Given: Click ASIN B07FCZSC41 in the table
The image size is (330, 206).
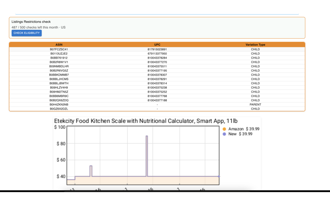Looking at the screenshot, I should (59, 49).
